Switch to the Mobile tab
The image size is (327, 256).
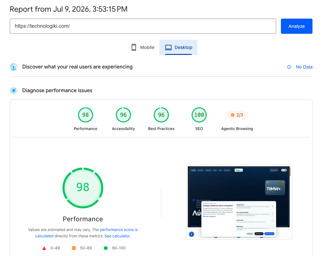[143, 47]
